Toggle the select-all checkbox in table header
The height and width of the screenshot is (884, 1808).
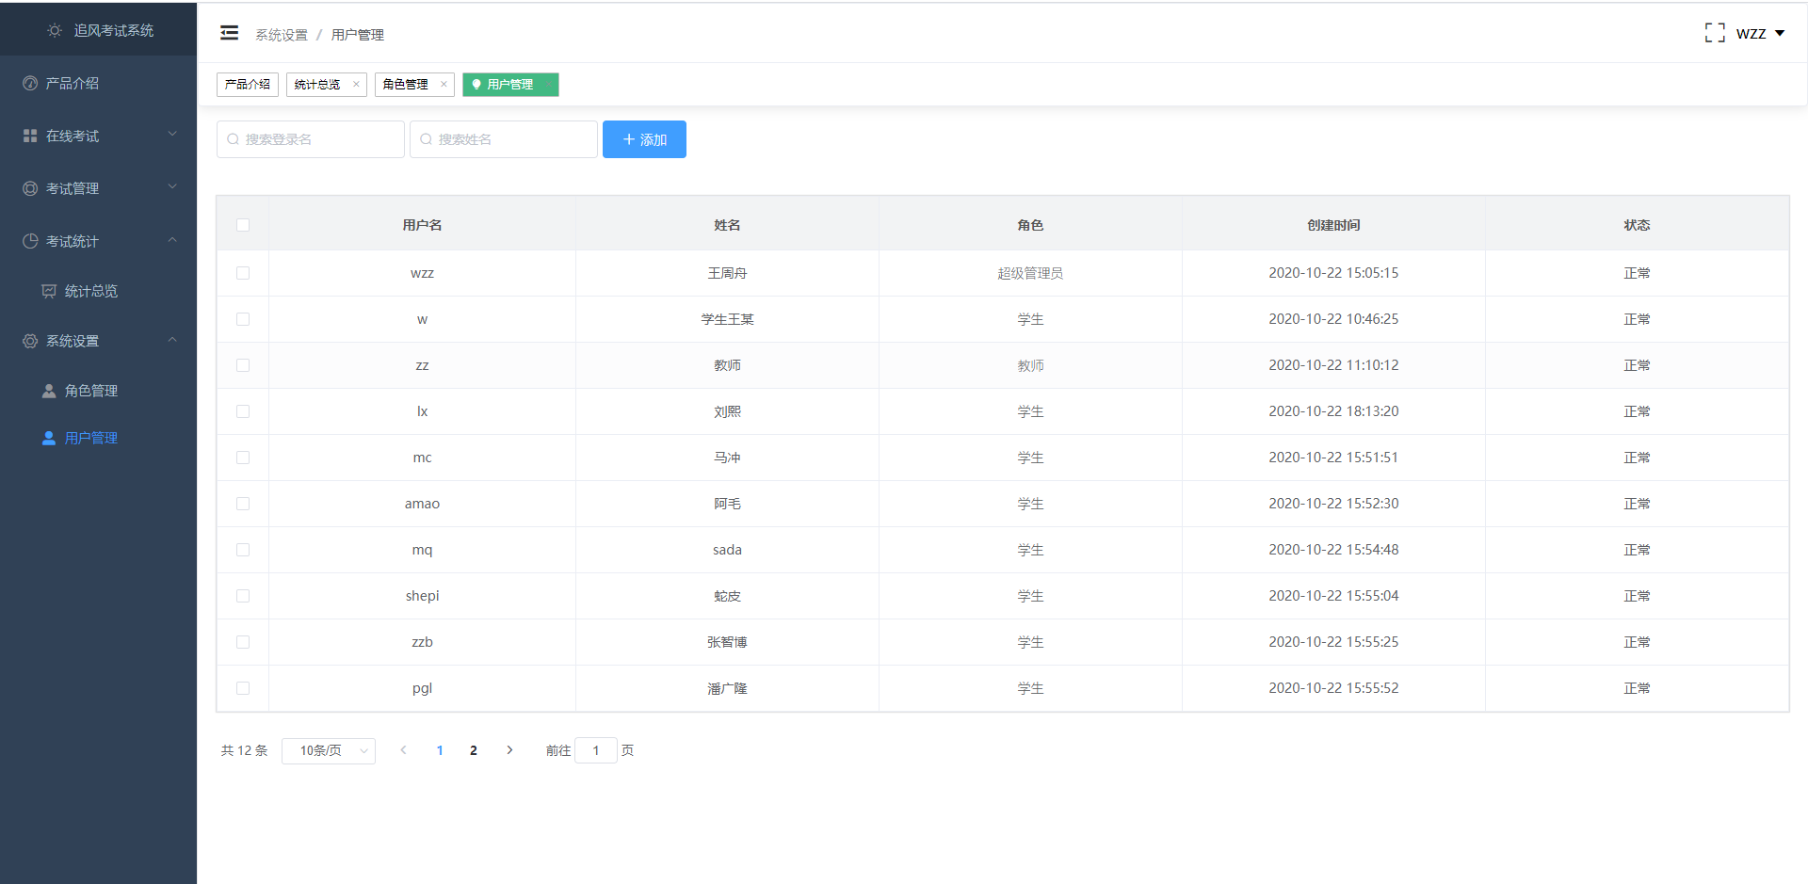click(243, 225)
